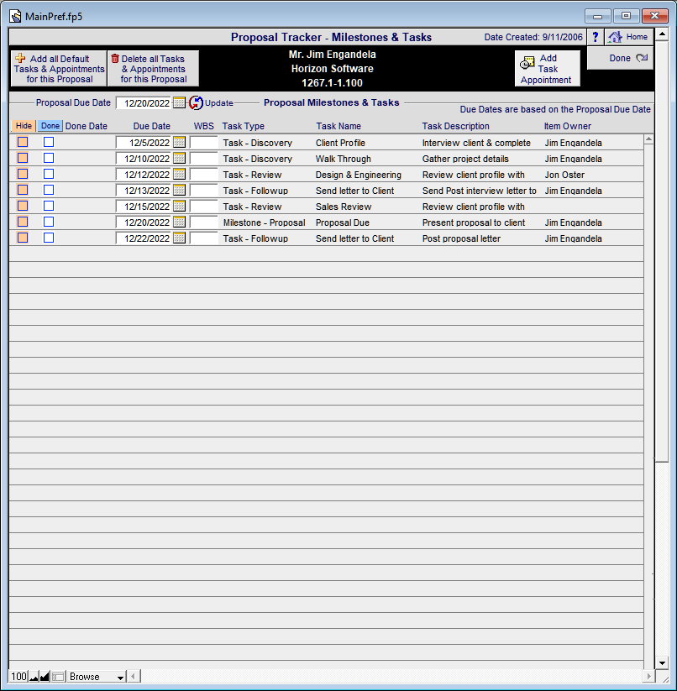Click 'Jim Engandela' owner in Client Profile row
The image size is (677, 691).
(x=574, y=144)
